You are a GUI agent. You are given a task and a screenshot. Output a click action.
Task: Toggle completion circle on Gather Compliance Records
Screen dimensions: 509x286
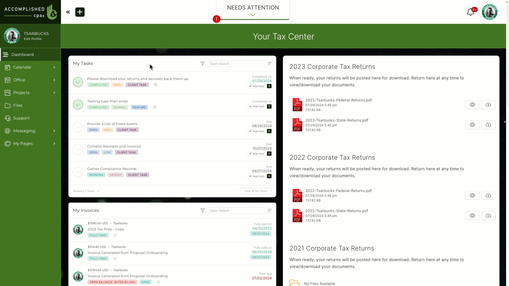click(x=78, y=172)
